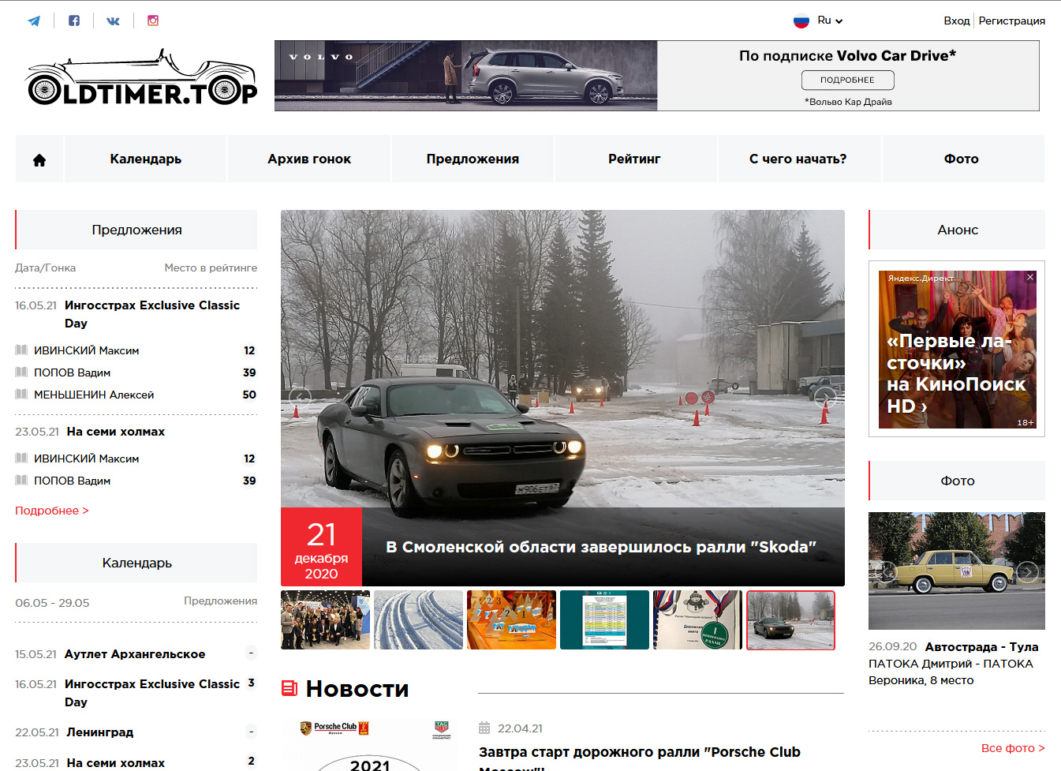Viewport: 1061px width, 771px height.
Task: Select the medal thumbnail
Action: pyautogui.click(x=697, y=620)
